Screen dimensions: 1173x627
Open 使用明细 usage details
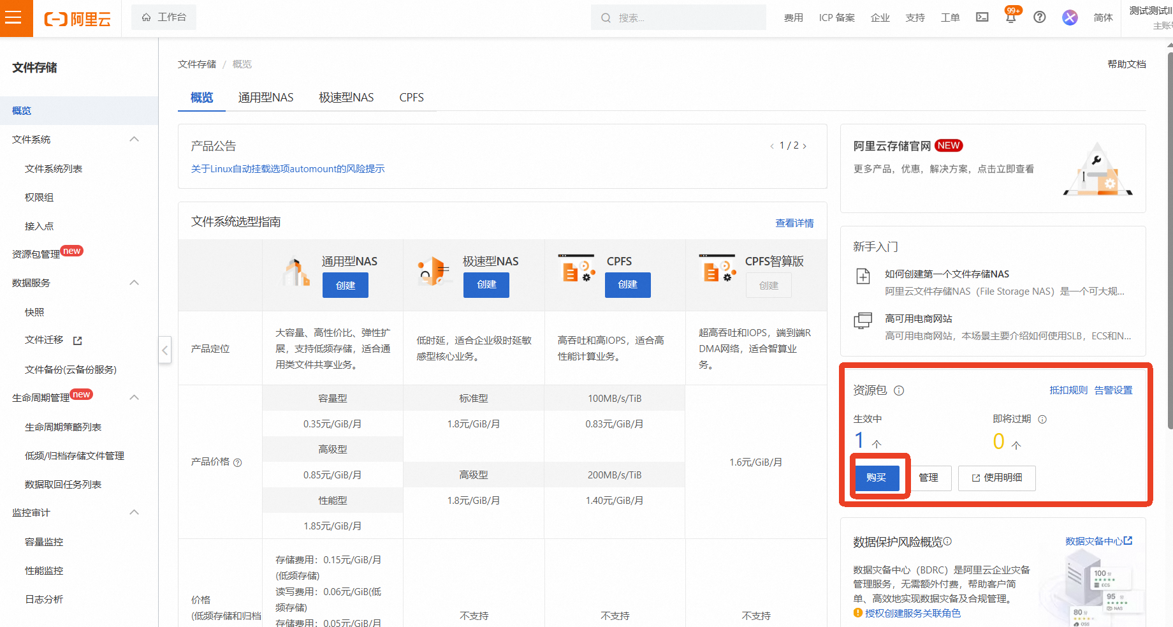[x=997, y=478]
